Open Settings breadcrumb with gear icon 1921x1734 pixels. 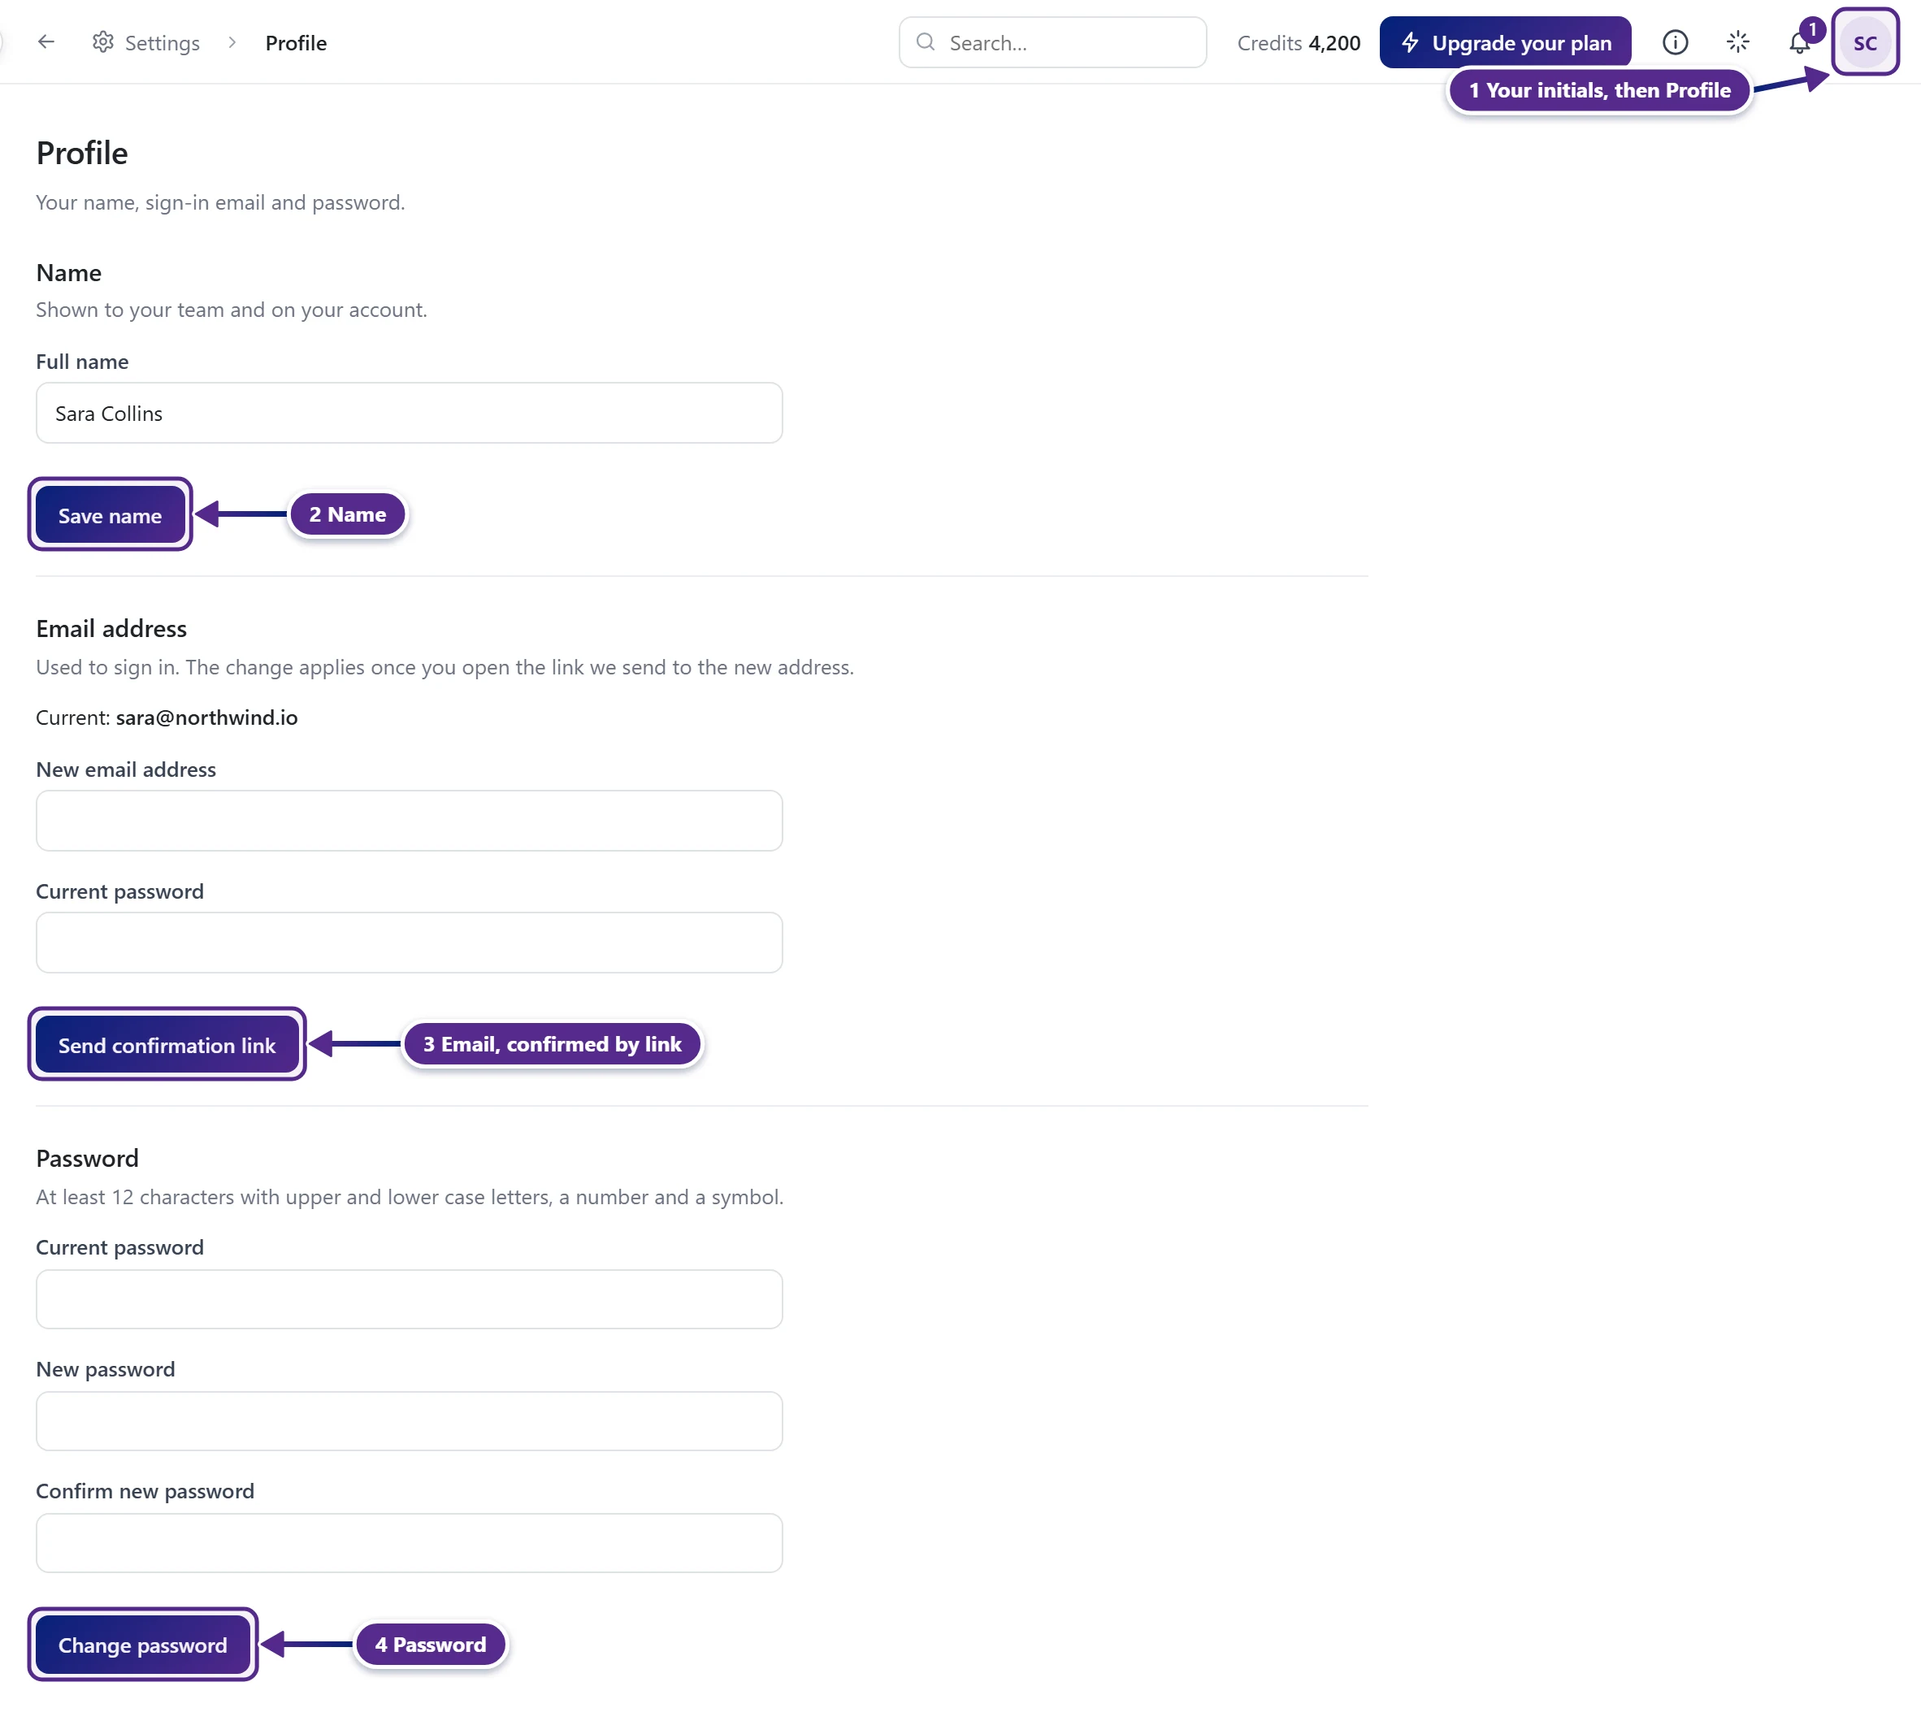tap(145, 43)
